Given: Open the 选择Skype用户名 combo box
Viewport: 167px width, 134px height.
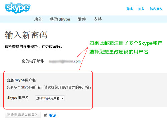Looking at the screenshot, I should [50, 98].
